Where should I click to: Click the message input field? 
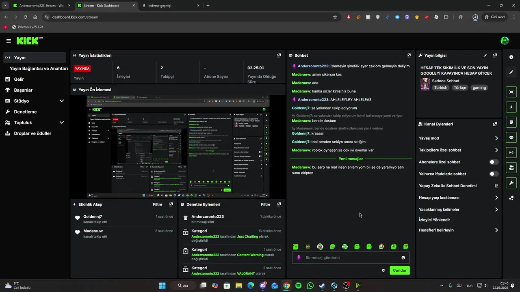pyautogui.click(x=351, y=258)
